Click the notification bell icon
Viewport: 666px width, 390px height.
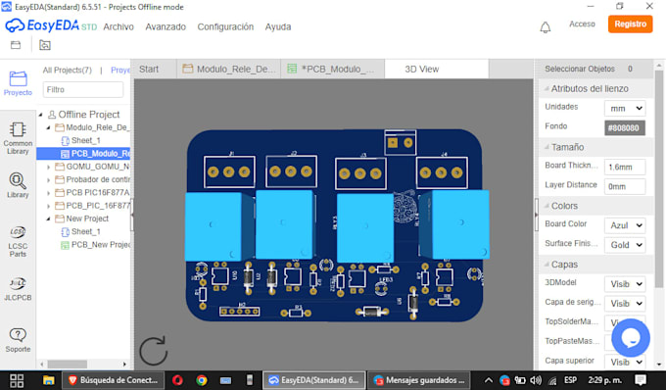coord(546,27)
